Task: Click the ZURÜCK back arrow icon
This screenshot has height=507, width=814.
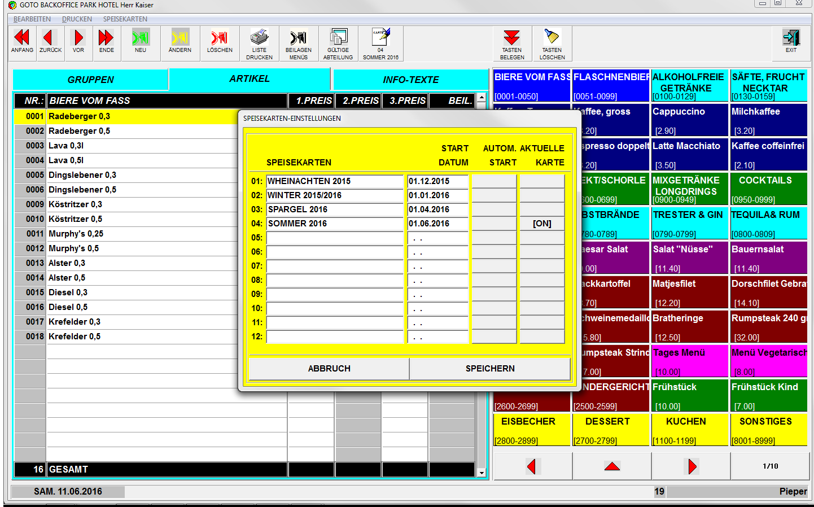Action: click(x=50, y=38)
